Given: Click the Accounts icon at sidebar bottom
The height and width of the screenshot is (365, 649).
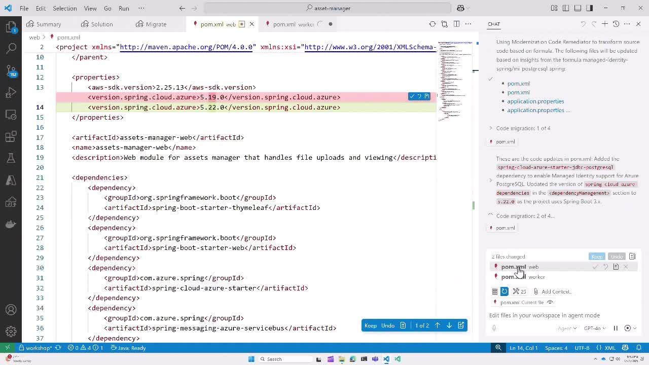Looking at the screenshot, I should click(11, 309).
